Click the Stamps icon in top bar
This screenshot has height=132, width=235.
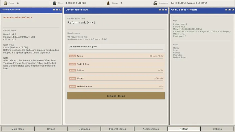(108, 3)
